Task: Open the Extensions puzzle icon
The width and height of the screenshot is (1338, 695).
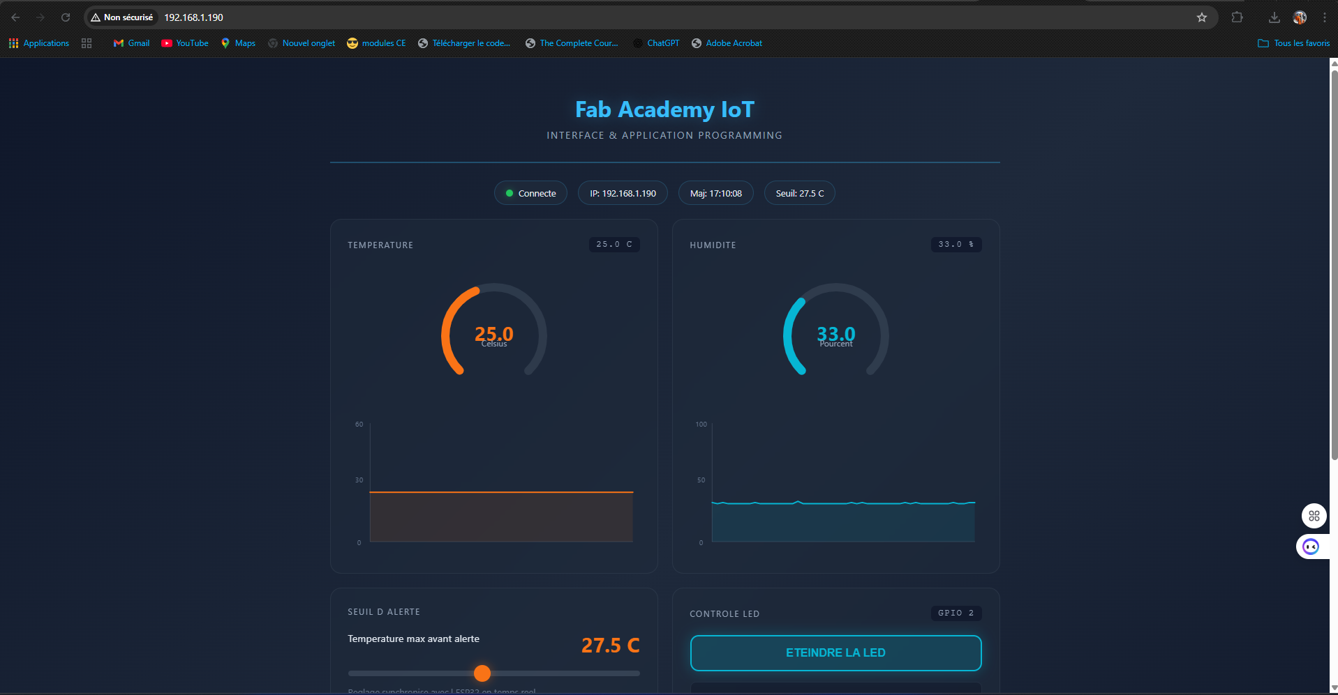Action: coord(1237,17)
